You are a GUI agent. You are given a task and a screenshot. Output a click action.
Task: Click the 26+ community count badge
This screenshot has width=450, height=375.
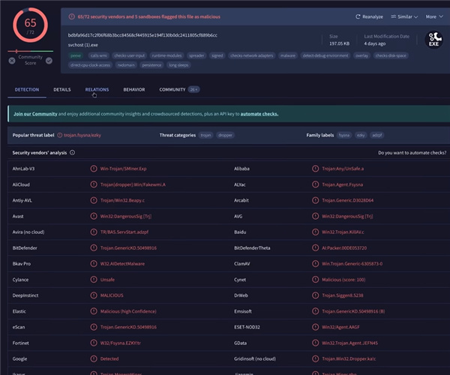click(x=194, y=89)
